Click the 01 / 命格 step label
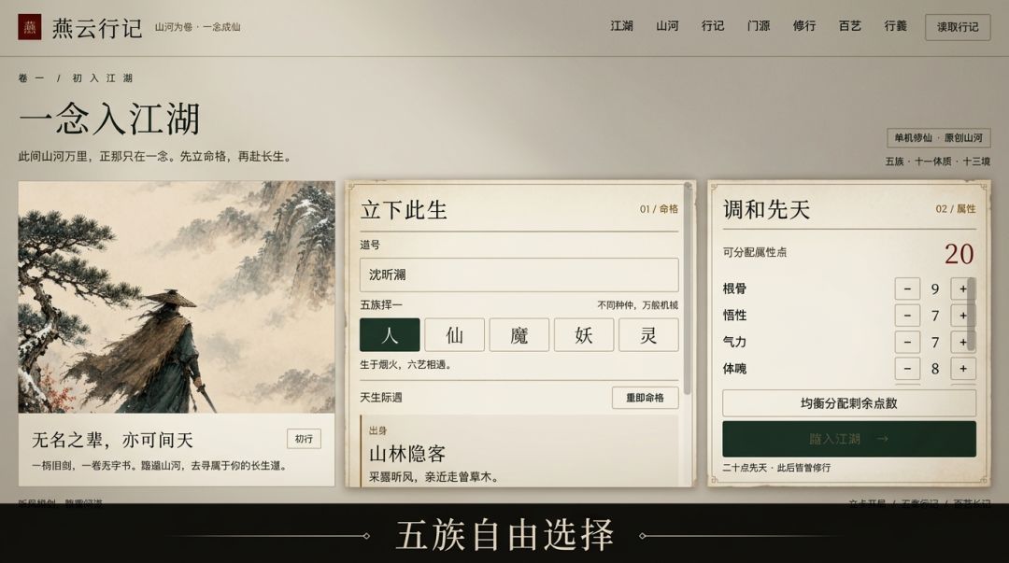Image resolution: width=1009 pixels, height=563 pixels. tap(659, 209)
